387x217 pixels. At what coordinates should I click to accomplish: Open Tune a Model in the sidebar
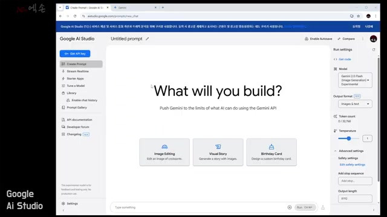coord(76,86)
